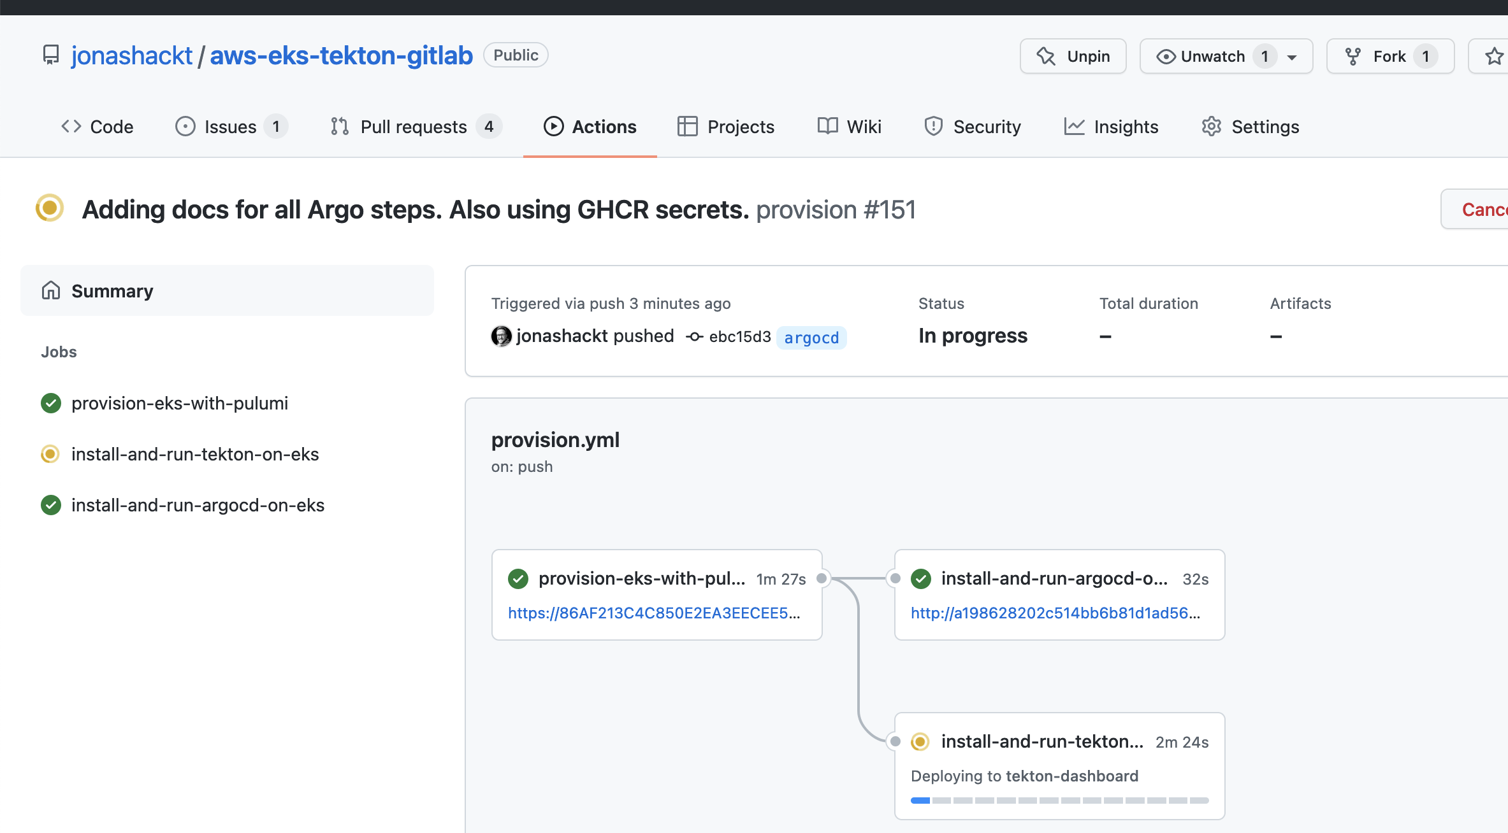Click the Pull requests icon
Screen dimensions: 1508x833
click(339, 126)
